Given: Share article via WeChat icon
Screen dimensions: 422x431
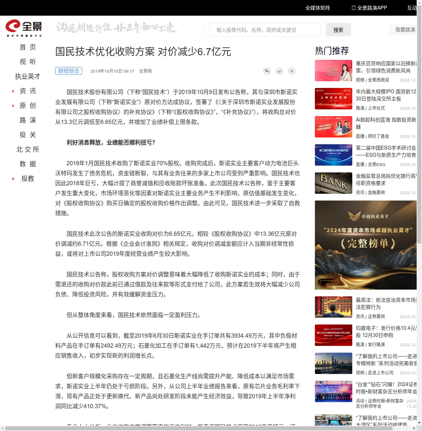Looking at the screenshot, I should point(267,71).
